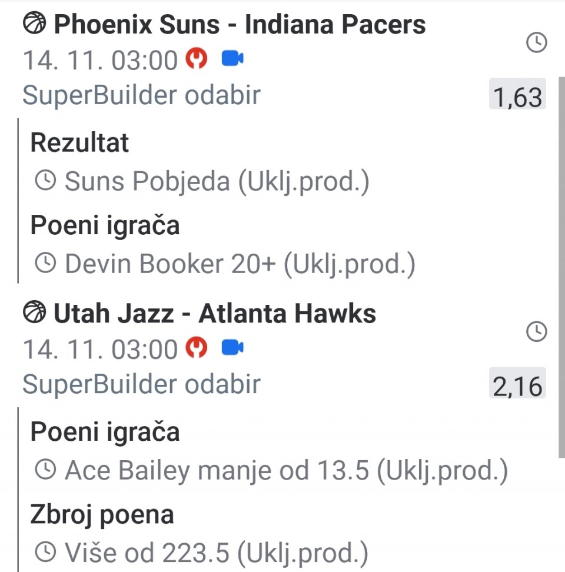Open red stats icon for Suns-Pacers game

click(x=197, y=58)
